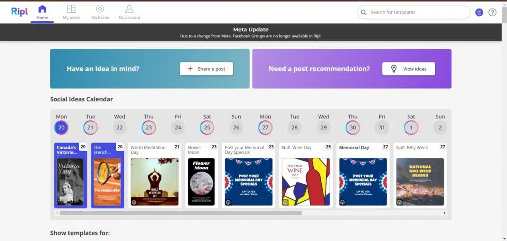Click the calendar horizontal scrollbar right arrow
This screenshot has height=241, width=507.
tap(445, 213)
